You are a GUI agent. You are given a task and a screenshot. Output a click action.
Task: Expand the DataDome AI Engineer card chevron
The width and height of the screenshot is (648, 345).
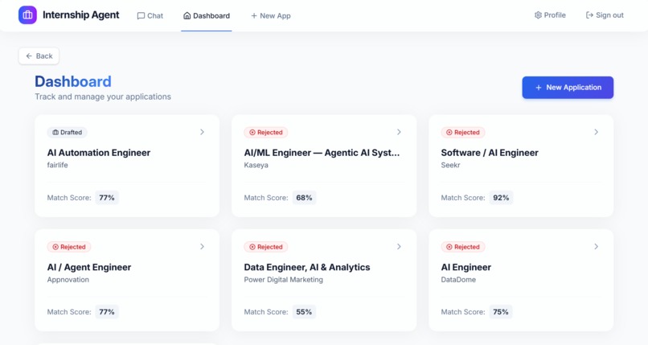(x=596, y=246)
